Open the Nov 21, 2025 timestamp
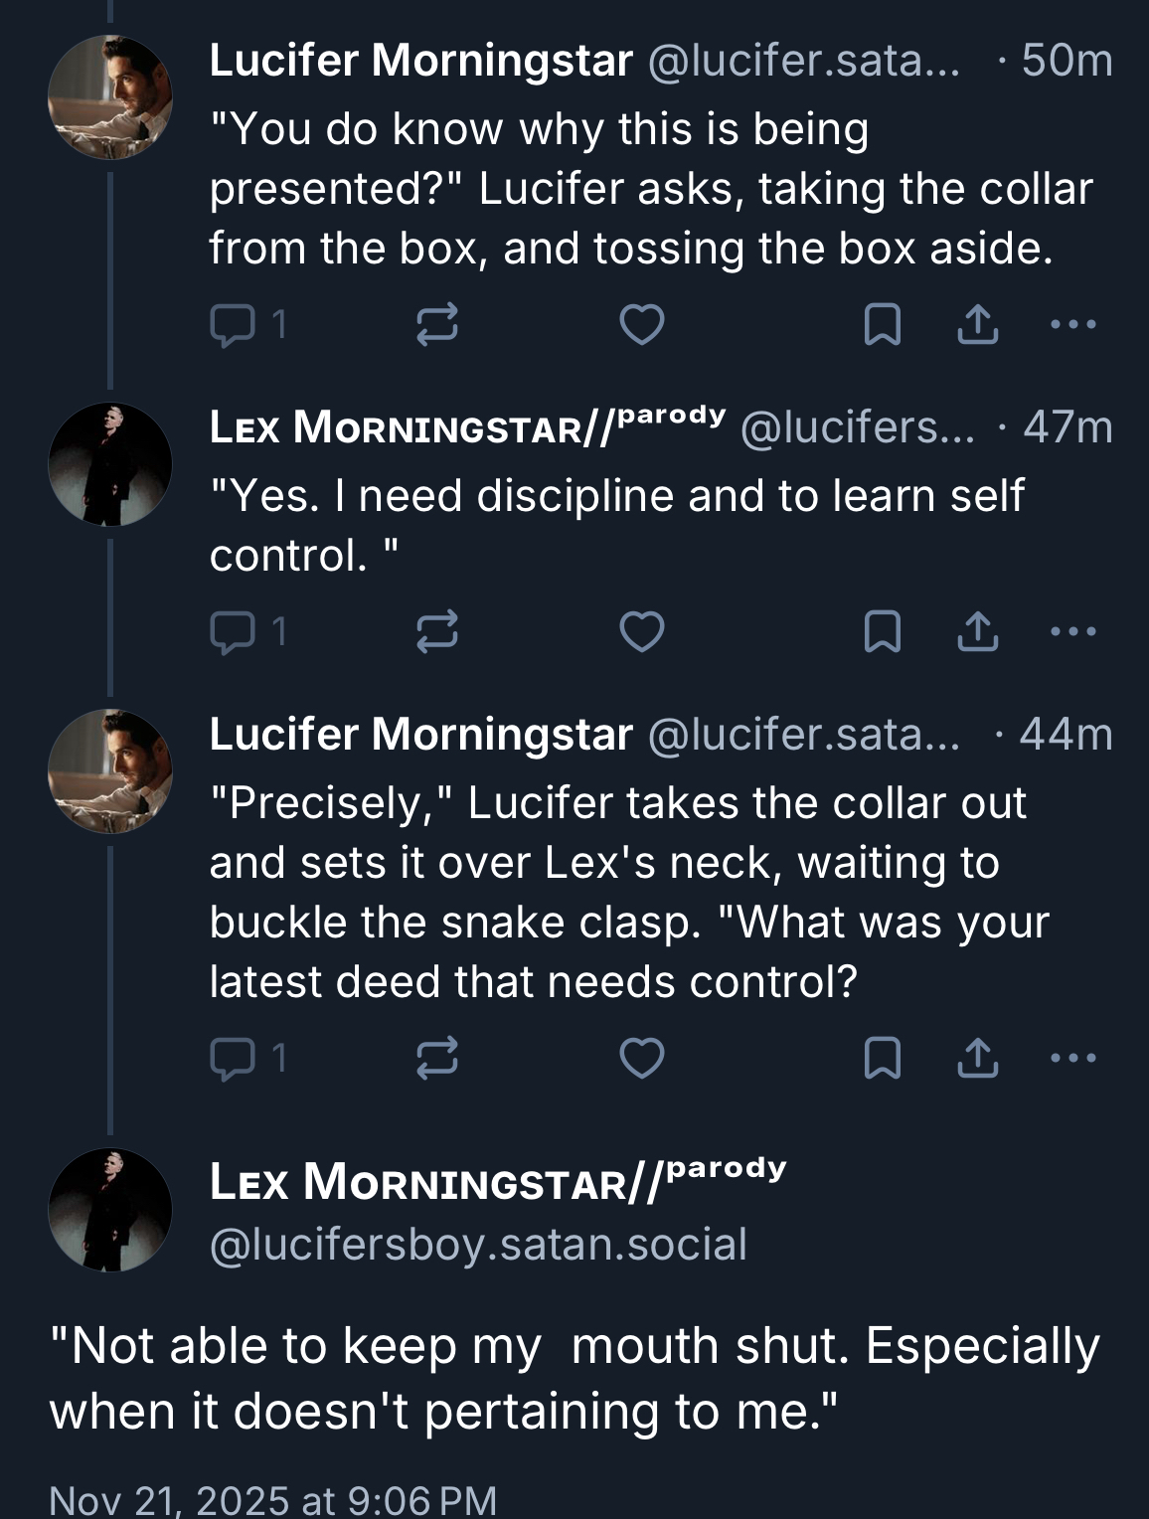The width and height of the screenshot is (1149, 1519). tap(272, 1499)
